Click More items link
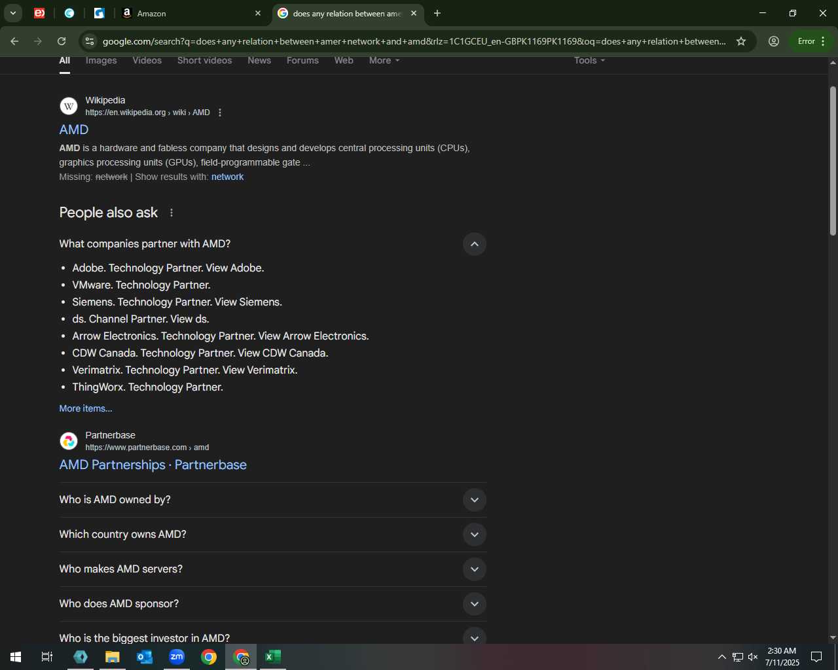 point(86,408)
